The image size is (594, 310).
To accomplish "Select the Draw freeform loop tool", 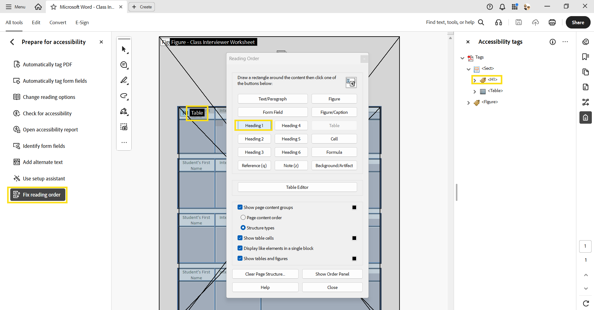I will pyautogui.click(x=124, y=96).
